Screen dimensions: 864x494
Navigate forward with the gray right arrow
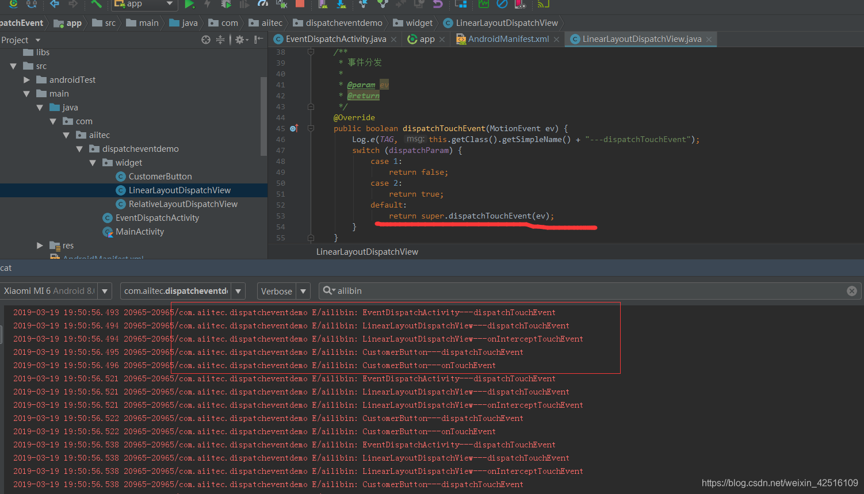(73, 3)
